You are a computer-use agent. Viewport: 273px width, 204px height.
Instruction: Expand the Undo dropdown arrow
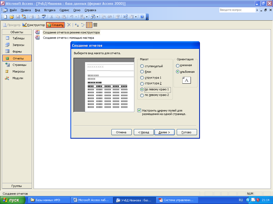point(76,17)
